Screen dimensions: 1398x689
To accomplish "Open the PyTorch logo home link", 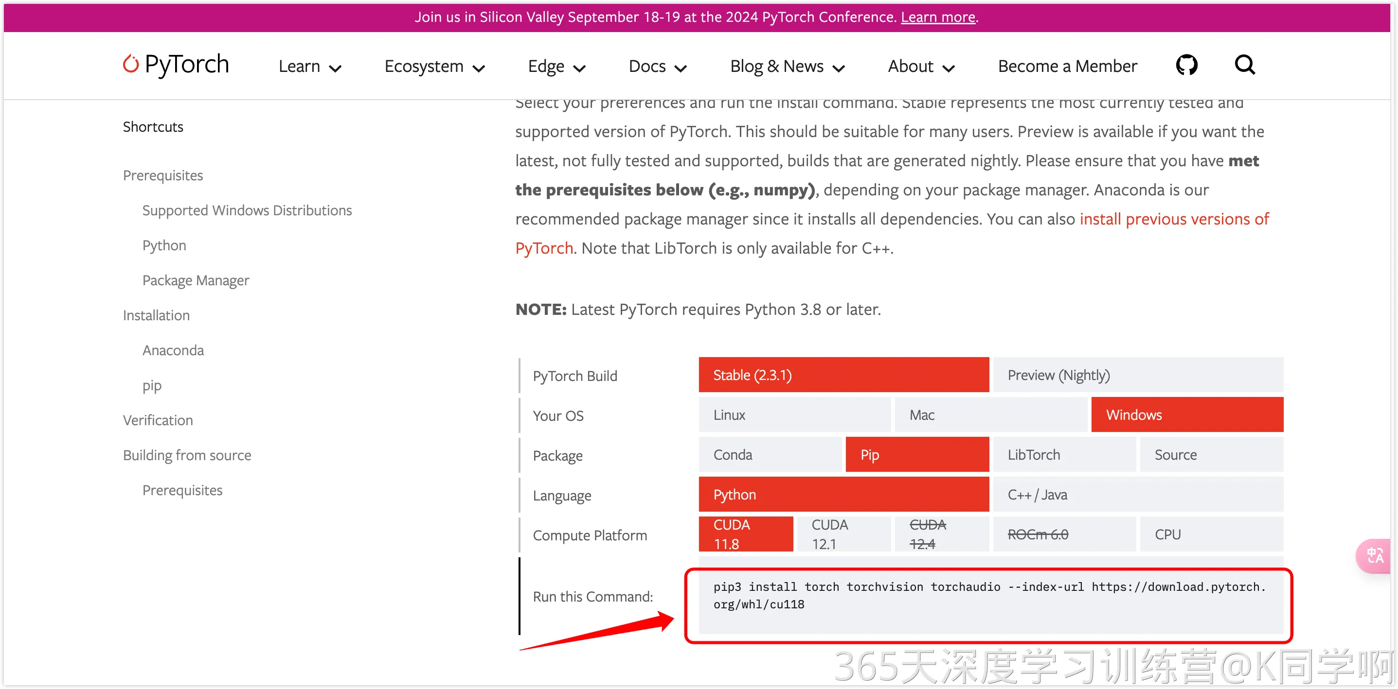I will coord(176,65).
